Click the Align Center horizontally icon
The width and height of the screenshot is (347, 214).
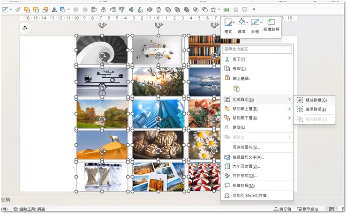[103, 9]
